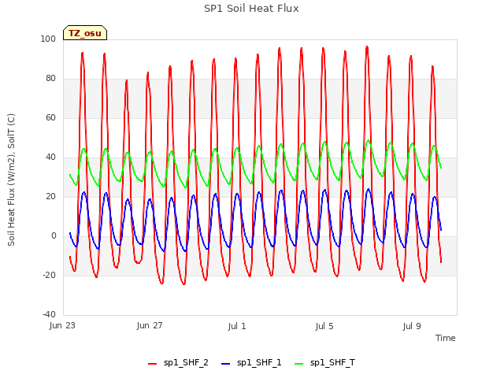Click the 0 y-axis tick label
This screenshot has height=378, width=504.
coord(54,236)
